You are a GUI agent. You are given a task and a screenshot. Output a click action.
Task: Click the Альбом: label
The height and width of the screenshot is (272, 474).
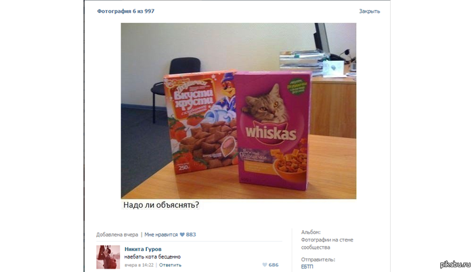pos(311,232)
